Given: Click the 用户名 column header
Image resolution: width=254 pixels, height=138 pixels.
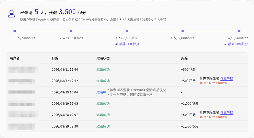Looking at the screenshot, I should tap(15, 58).
